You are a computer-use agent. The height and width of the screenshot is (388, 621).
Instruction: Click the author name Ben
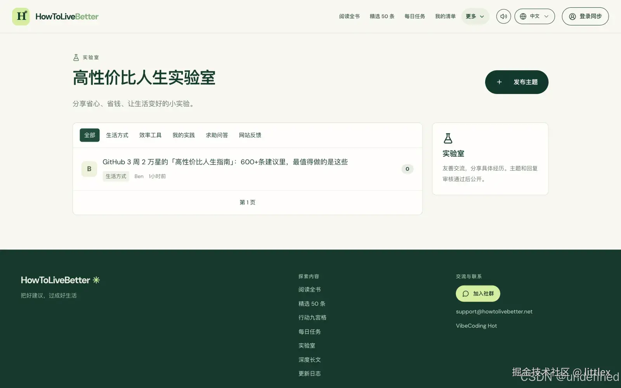tap(139, 176)
